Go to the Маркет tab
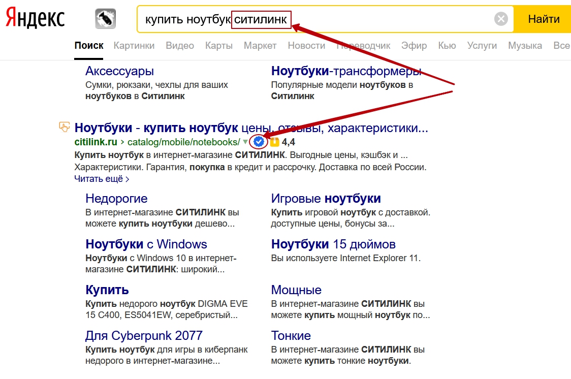571x379 pixels. pyautogui.click(x=260, y=46)
